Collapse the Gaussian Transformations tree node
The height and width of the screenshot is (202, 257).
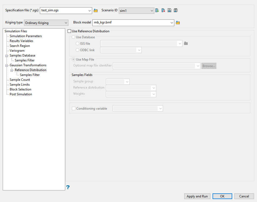(7, 65)
